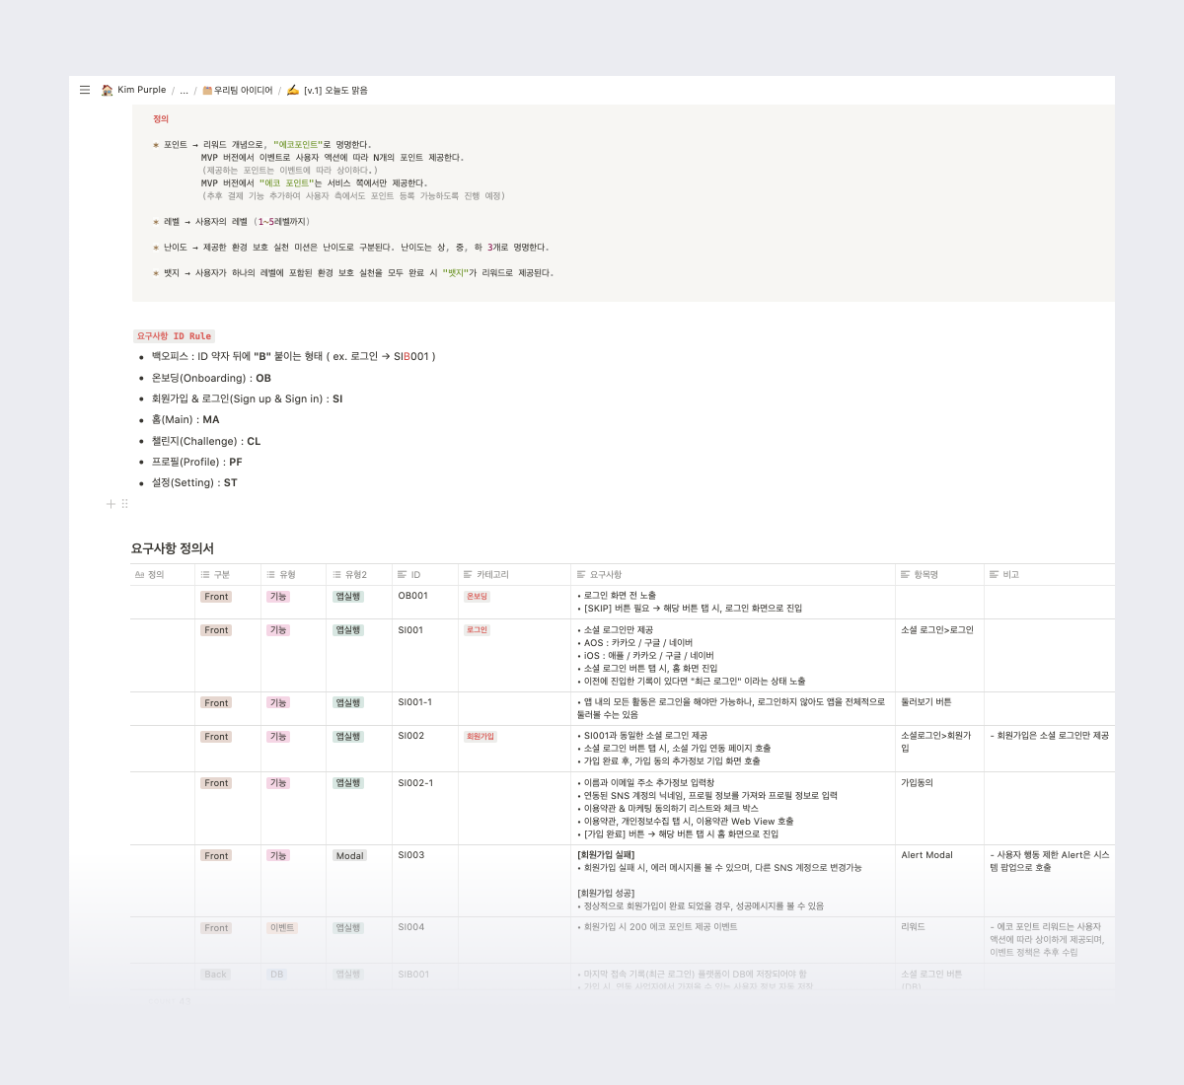The width and height of the screenshot is (1184, 1085).
Task: Click the Kim Purple house icon
Action: coord(108,90)
